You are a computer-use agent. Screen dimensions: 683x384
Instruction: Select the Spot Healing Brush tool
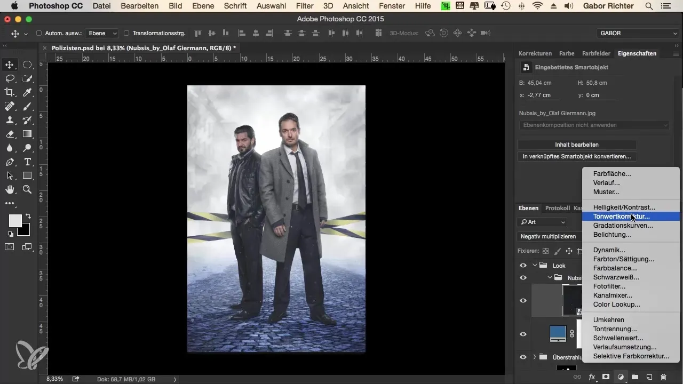[10, 106]
